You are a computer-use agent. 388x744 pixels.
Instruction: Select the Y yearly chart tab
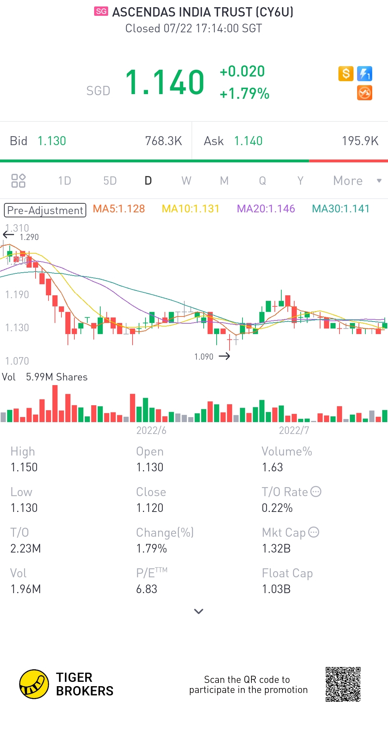(x=300, y=181)
